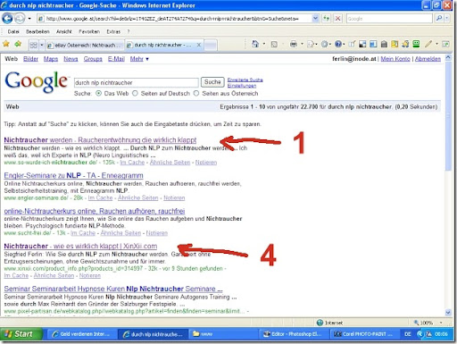Screen dimensions: 457x344
Task: Click the search magnifier icon by Google box
Action: point(439,19)
